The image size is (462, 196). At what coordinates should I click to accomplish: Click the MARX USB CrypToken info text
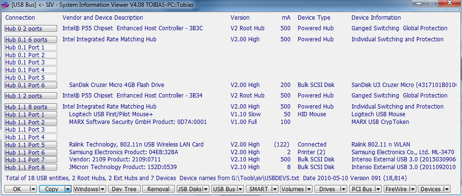380,122
